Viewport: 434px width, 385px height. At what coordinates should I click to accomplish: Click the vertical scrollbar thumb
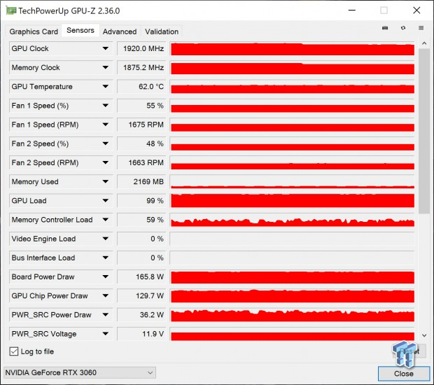[424, 131]
